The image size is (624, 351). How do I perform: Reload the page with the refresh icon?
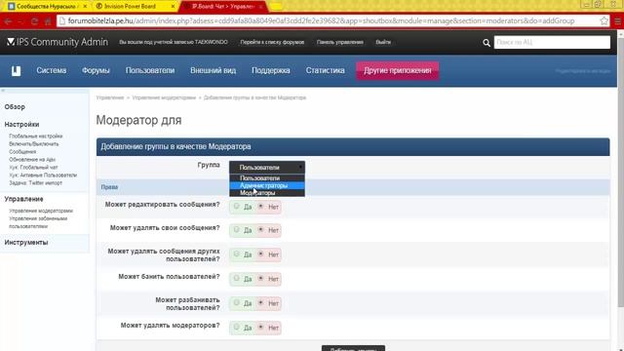(35, 21)
